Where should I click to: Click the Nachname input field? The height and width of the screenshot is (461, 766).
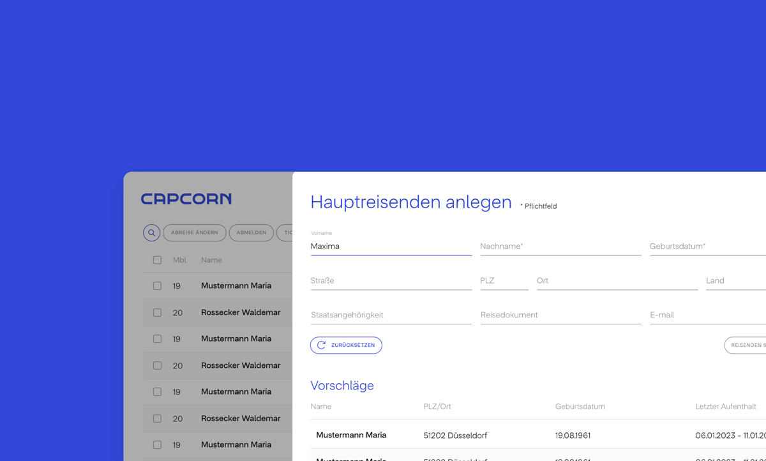point(560,246)
